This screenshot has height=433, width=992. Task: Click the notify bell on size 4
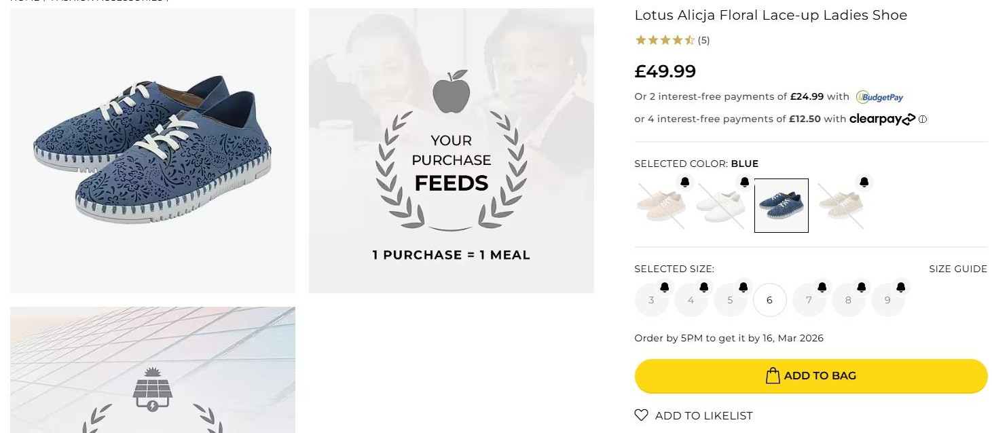(704, 287)
